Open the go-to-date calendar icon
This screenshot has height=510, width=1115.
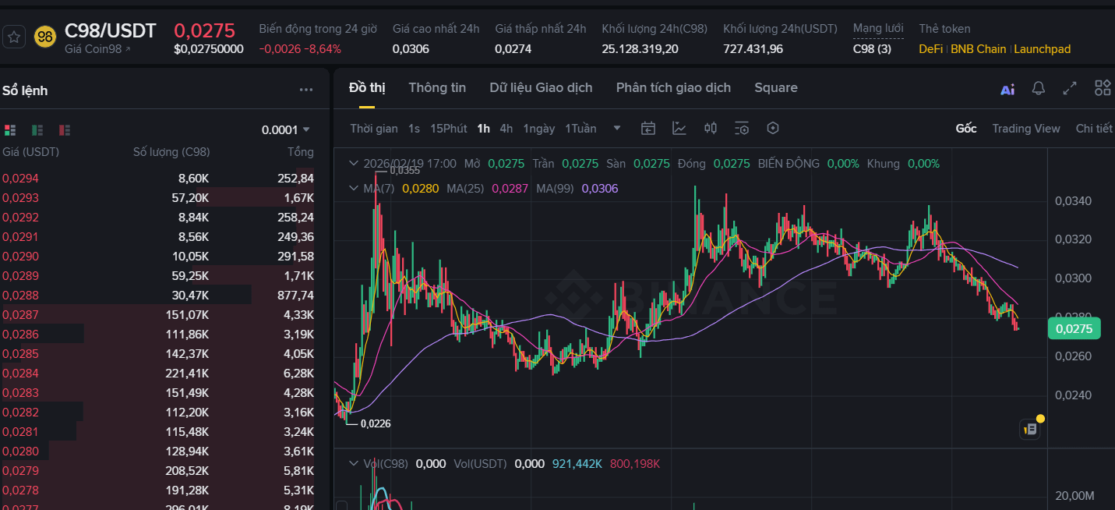pos(648,129)
